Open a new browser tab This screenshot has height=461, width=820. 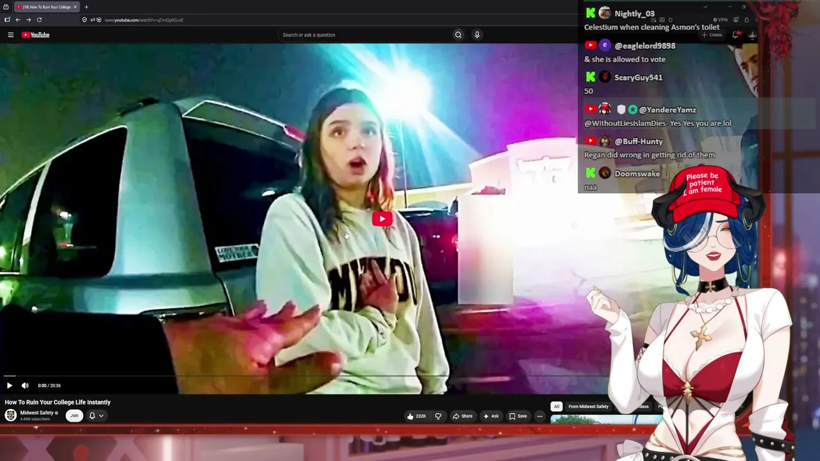(86, 7)
